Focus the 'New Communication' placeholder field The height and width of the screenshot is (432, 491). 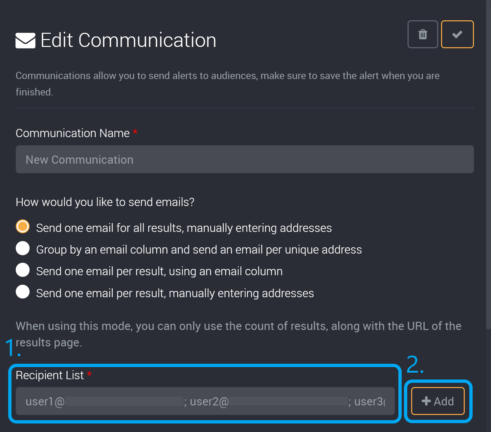pyautogui.click(x=245, y=159)
